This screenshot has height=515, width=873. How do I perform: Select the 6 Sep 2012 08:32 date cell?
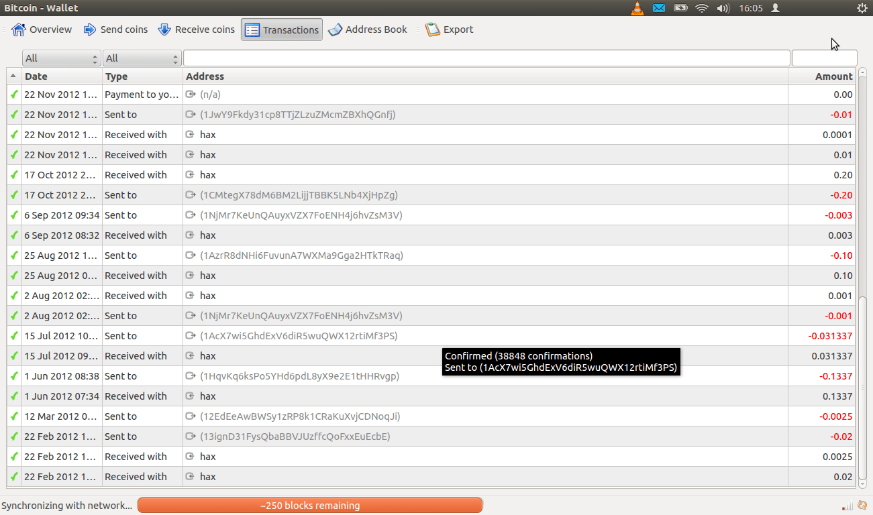[x=62, y=235]
